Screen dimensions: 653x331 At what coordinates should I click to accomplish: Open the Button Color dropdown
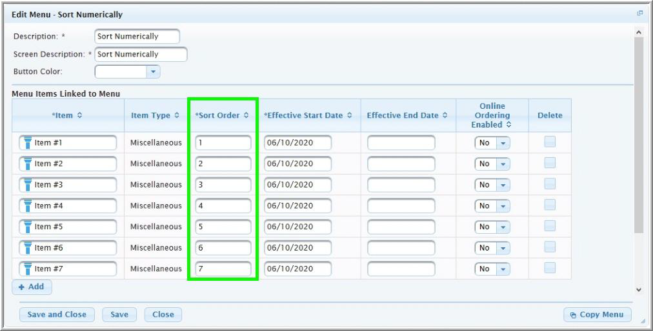click(153, 71)
